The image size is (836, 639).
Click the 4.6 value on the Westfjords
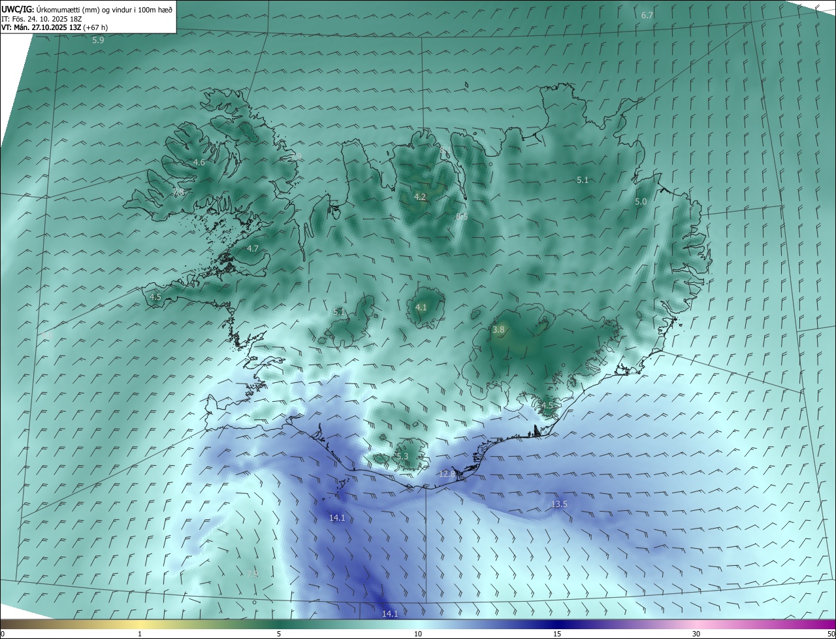199,162
